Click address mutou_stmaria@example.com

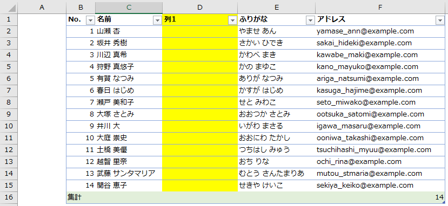(x=380, y=174)
